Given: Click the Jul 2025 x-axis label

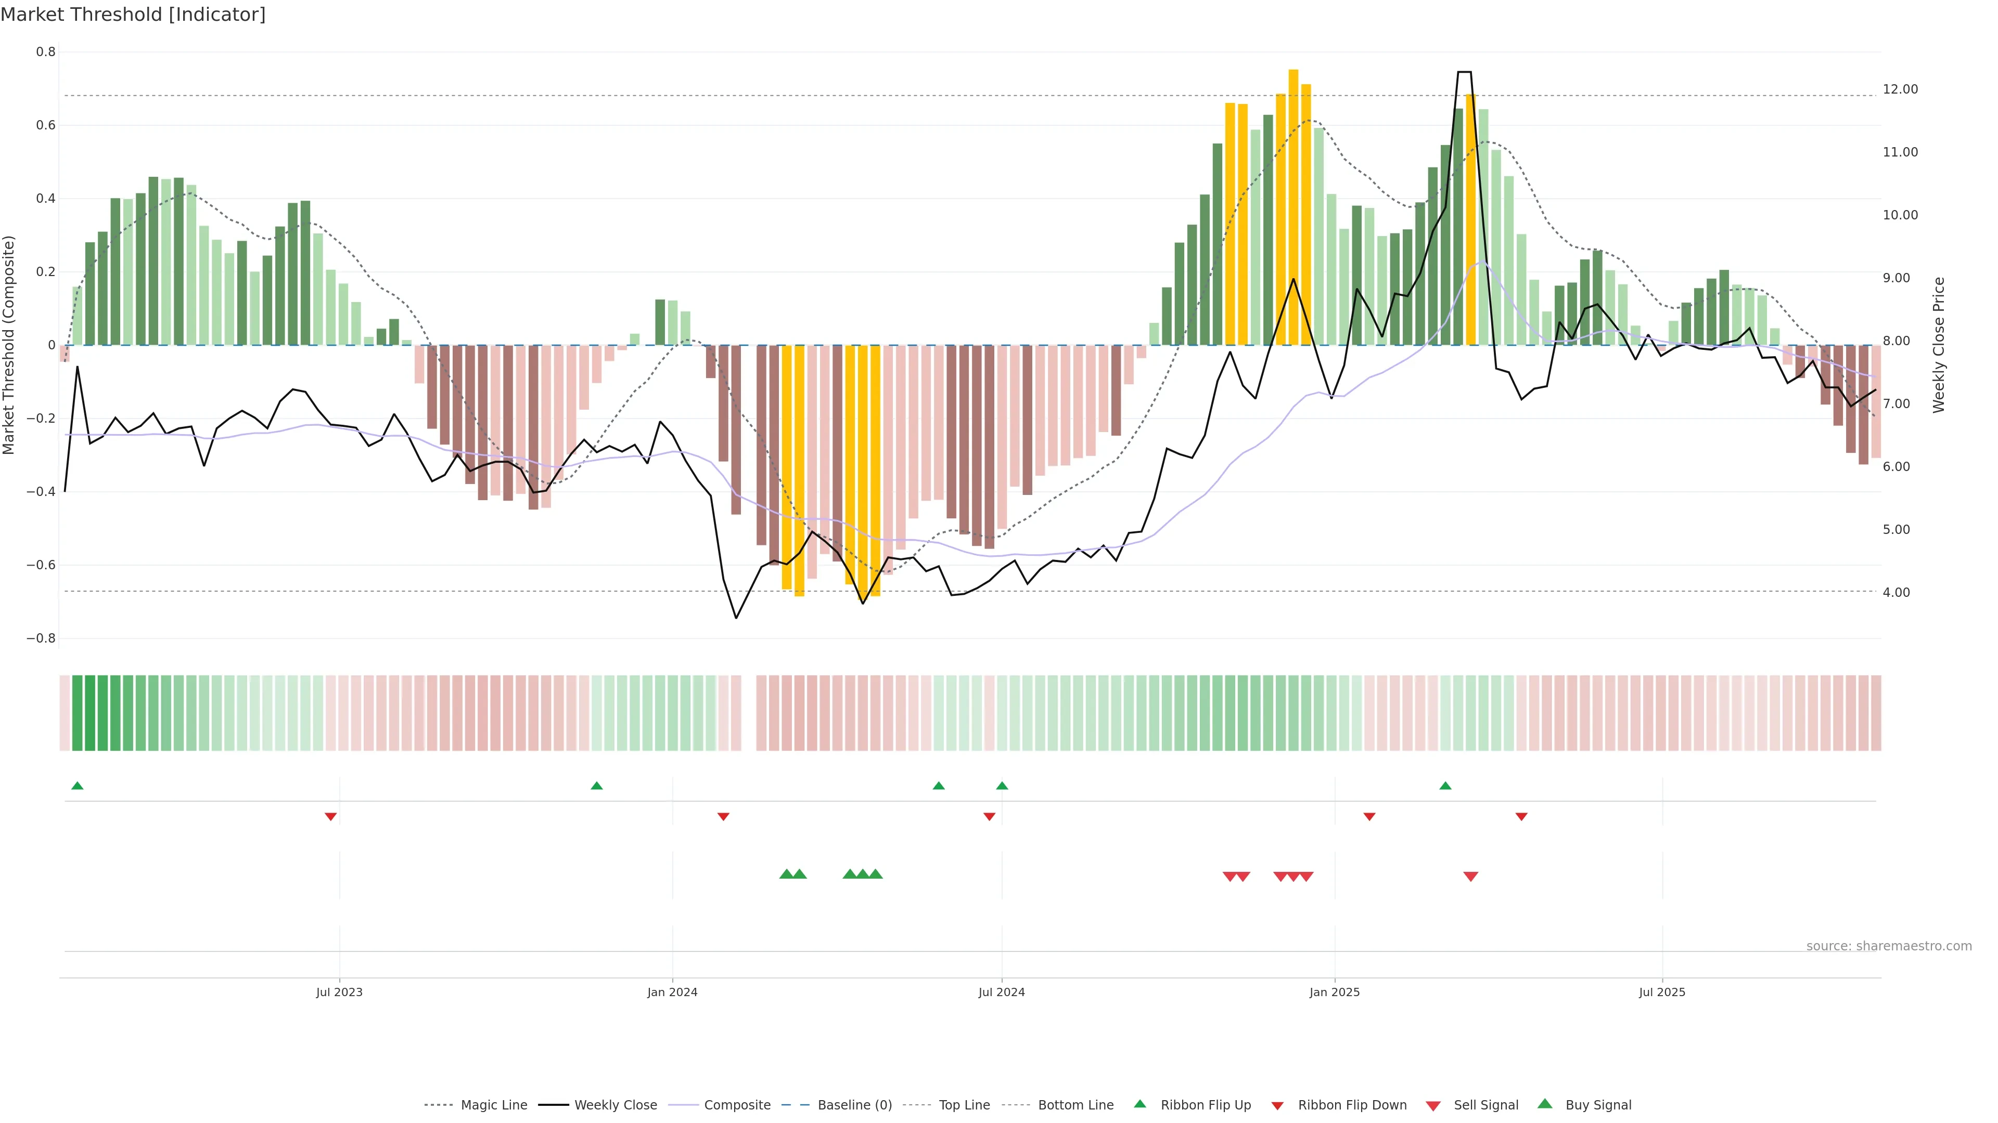Looking at the screenshot, I should coord(1662,992).
